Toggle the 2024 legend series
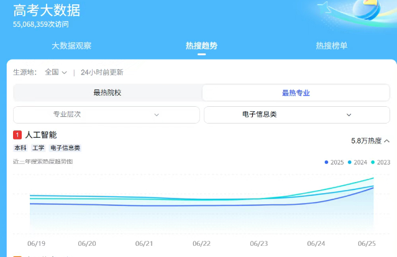 [x=357, y=162]
